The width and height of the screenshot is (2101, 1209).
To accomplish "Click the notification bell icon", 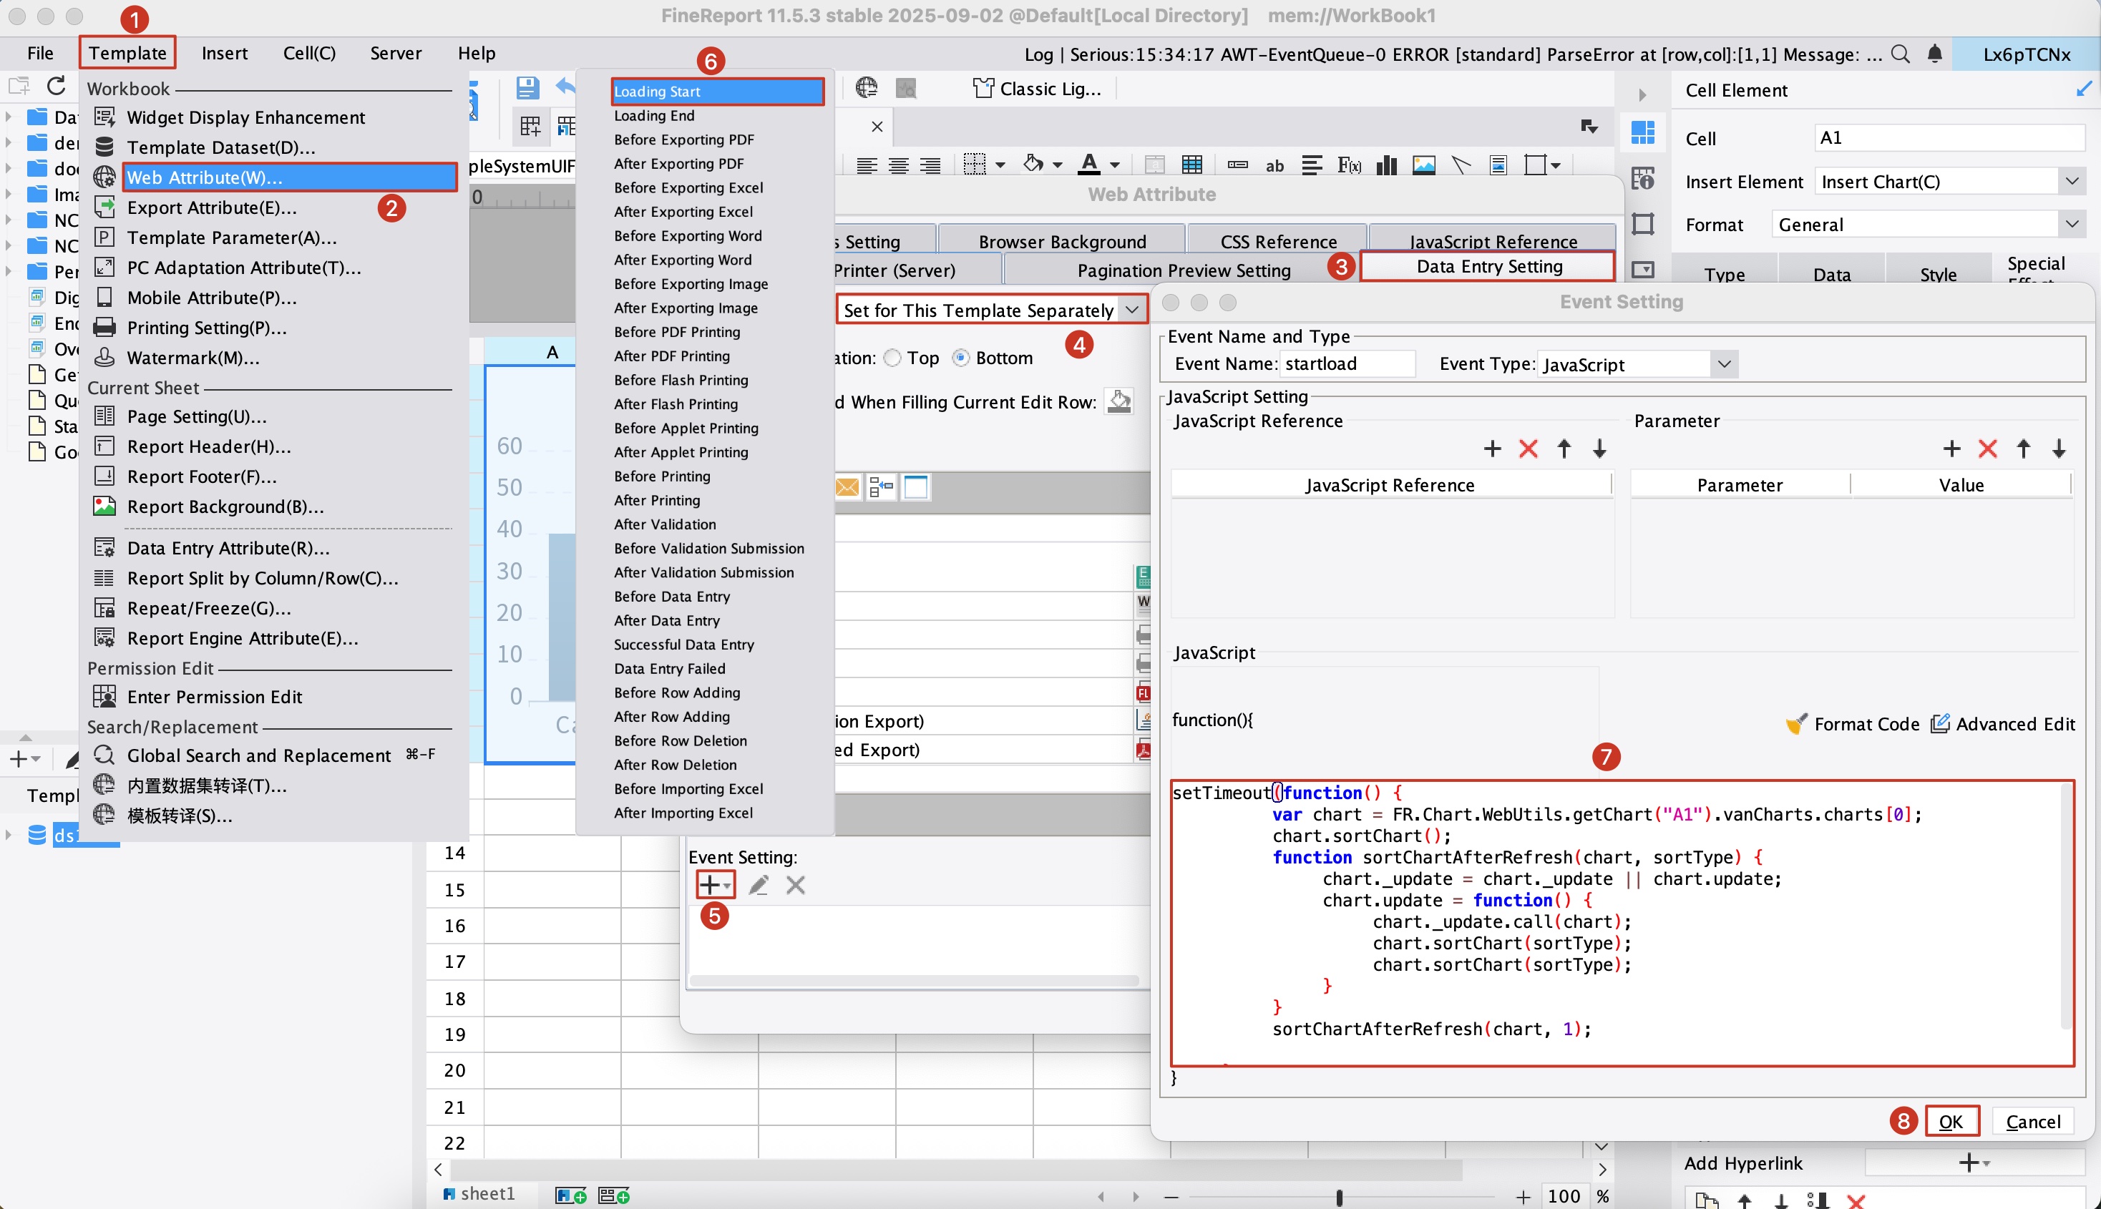I will (x=1934, y=54).
